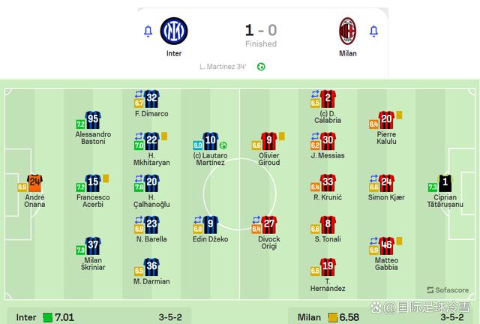The image size is (480, 324).
Task: Click the Sofascore logo
Action: 447,289
